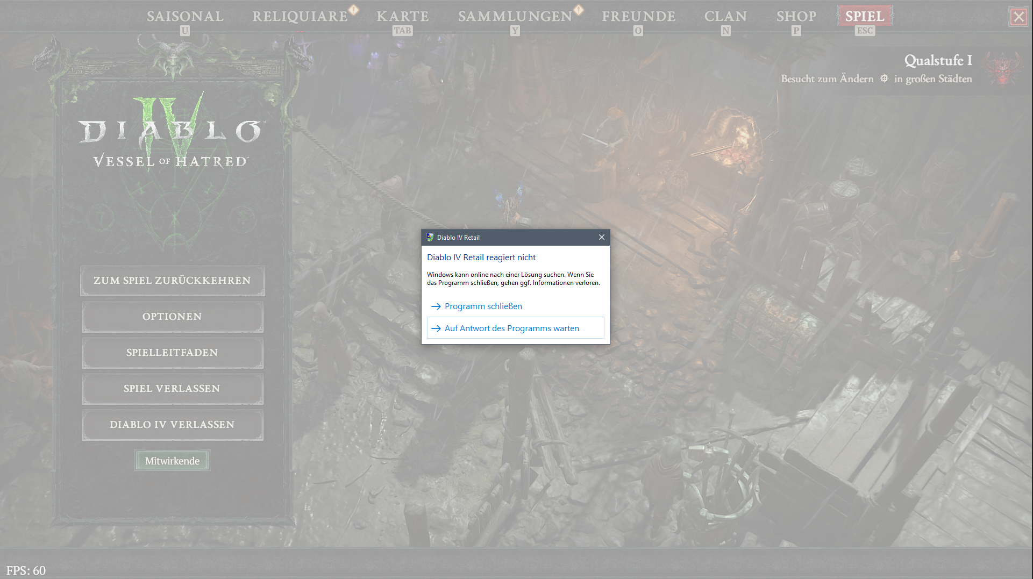
Task: Open the Freunde tab
Action: pyautogui.click(x=638, y=16)
